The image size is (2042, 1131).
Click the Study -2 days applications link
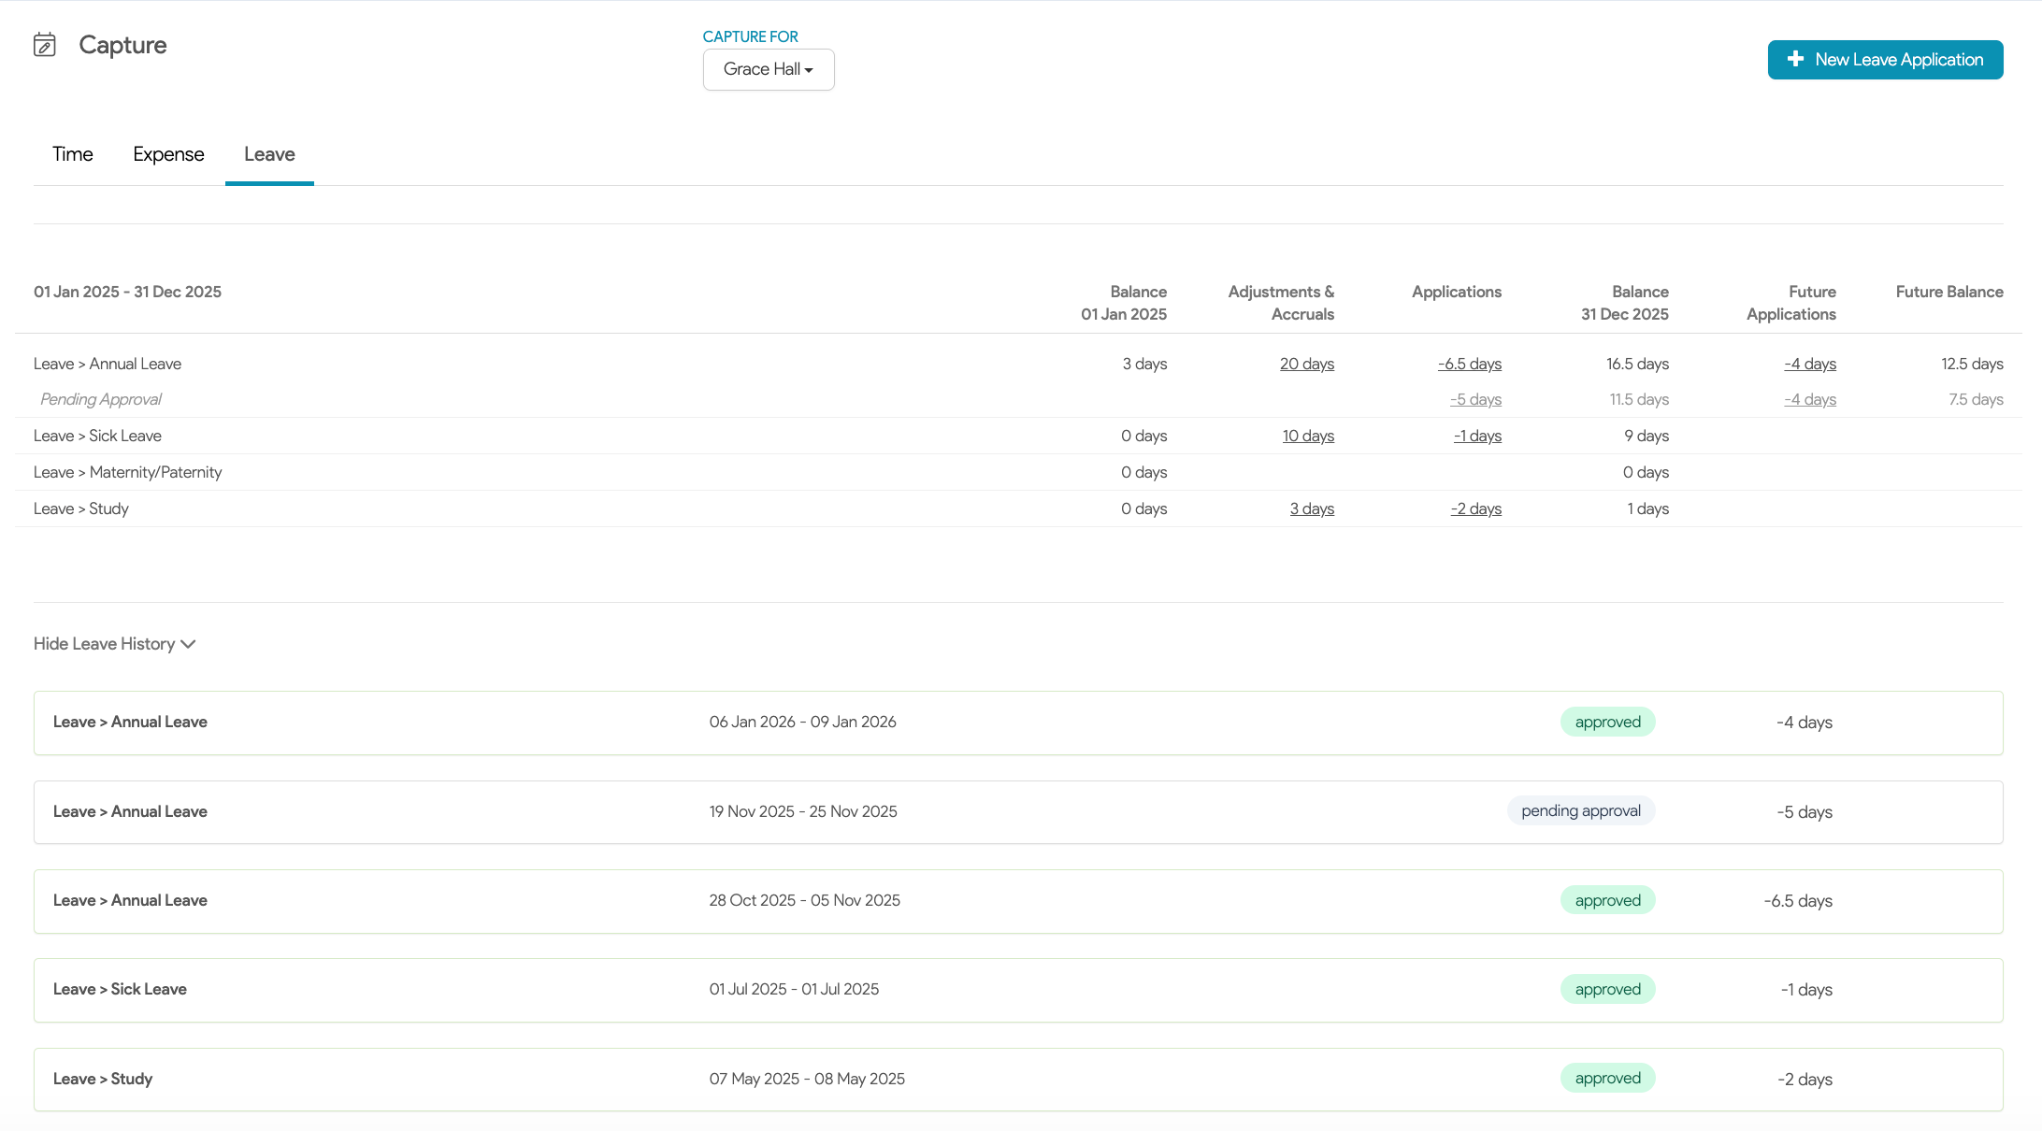(1475, 508)
